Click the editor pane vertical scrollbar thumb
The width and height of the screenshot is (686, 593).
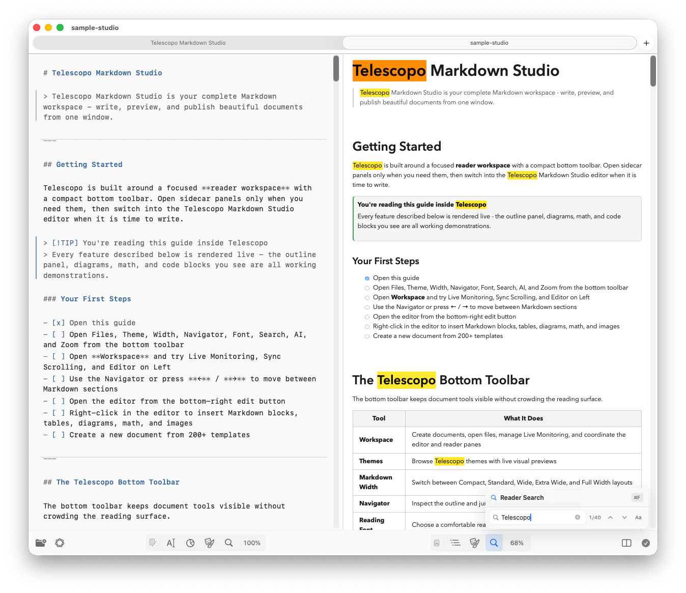(336, 69)
